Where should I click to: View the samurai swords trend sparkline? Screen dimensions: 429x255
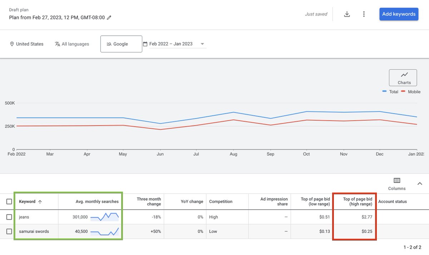tap(104, 231)
